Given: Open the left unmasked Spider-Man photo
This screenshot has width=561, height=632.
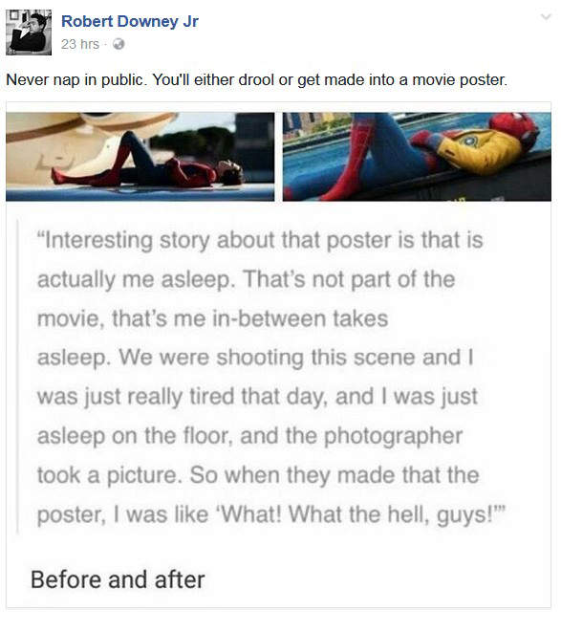Looking at the screenshot, I should pos(140,157).
